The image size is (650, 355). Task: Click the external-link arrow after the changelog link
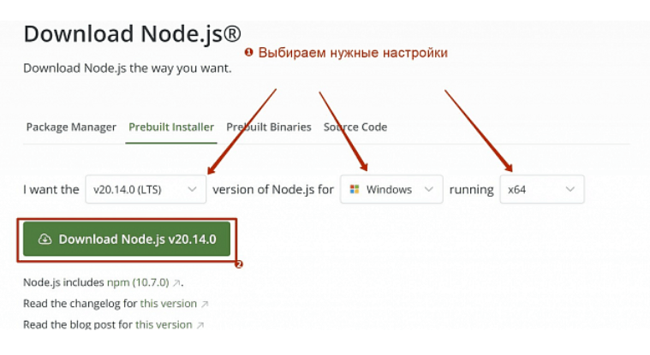pyautogui.click(x=205, y=304)
